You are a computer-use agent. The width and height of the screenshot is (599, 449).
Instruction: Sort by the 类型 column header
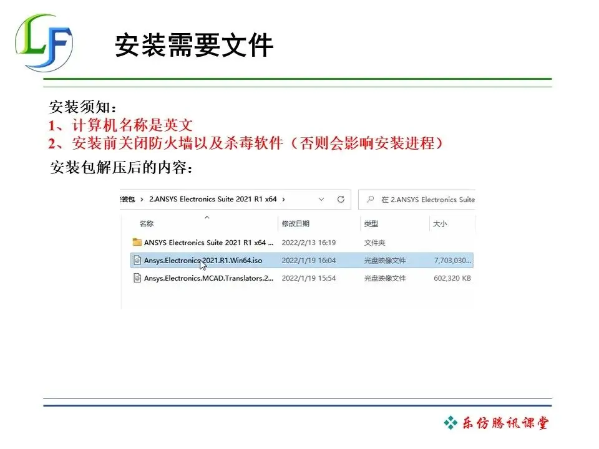tap(371, 223)
